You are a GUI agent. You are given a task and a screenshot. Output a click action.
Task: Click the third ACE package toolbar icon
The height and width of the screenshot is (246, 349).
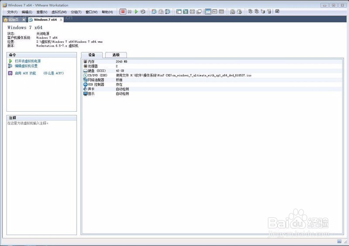[x=263, y=11]
